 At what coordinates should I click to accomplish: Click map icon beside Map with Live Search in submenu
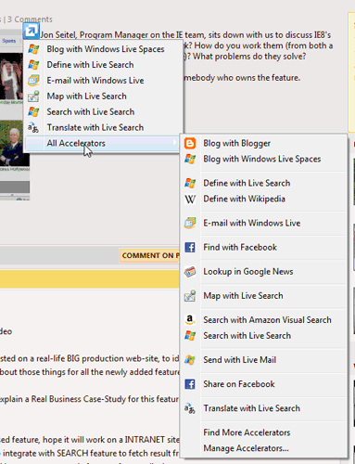[190, 296]
